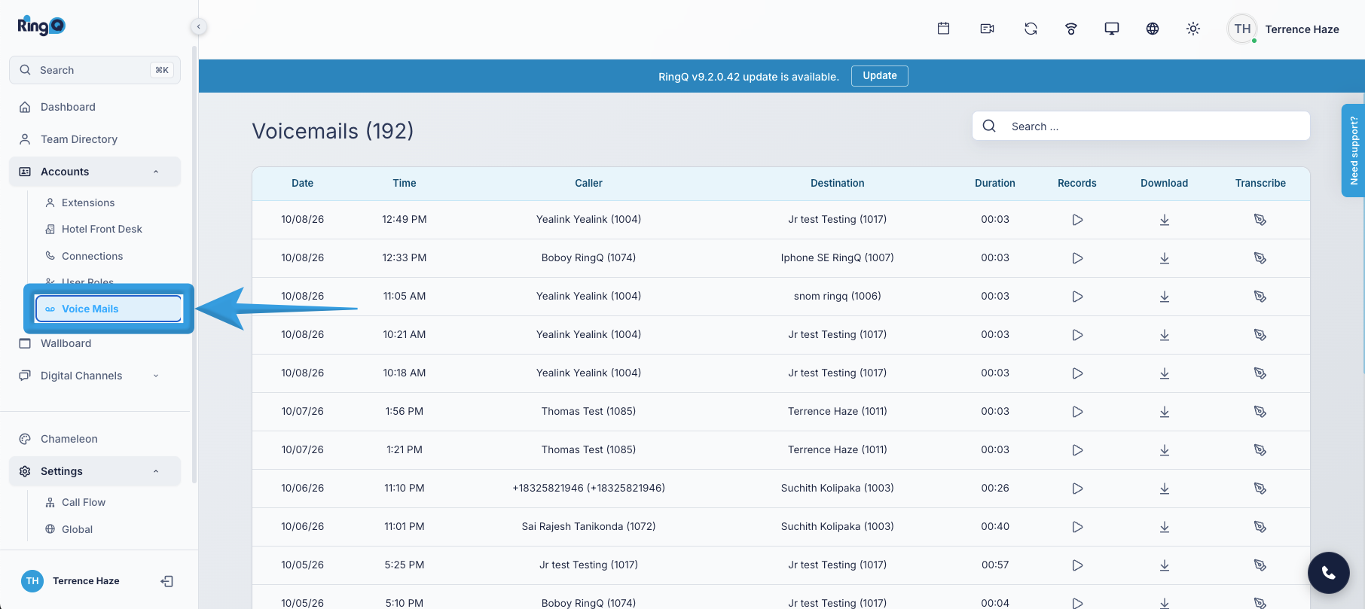Play the 12:49 PM voicemail recording
This screenshot has height=609, width=1365.
pyautogui.click(x=1077, y=220)
